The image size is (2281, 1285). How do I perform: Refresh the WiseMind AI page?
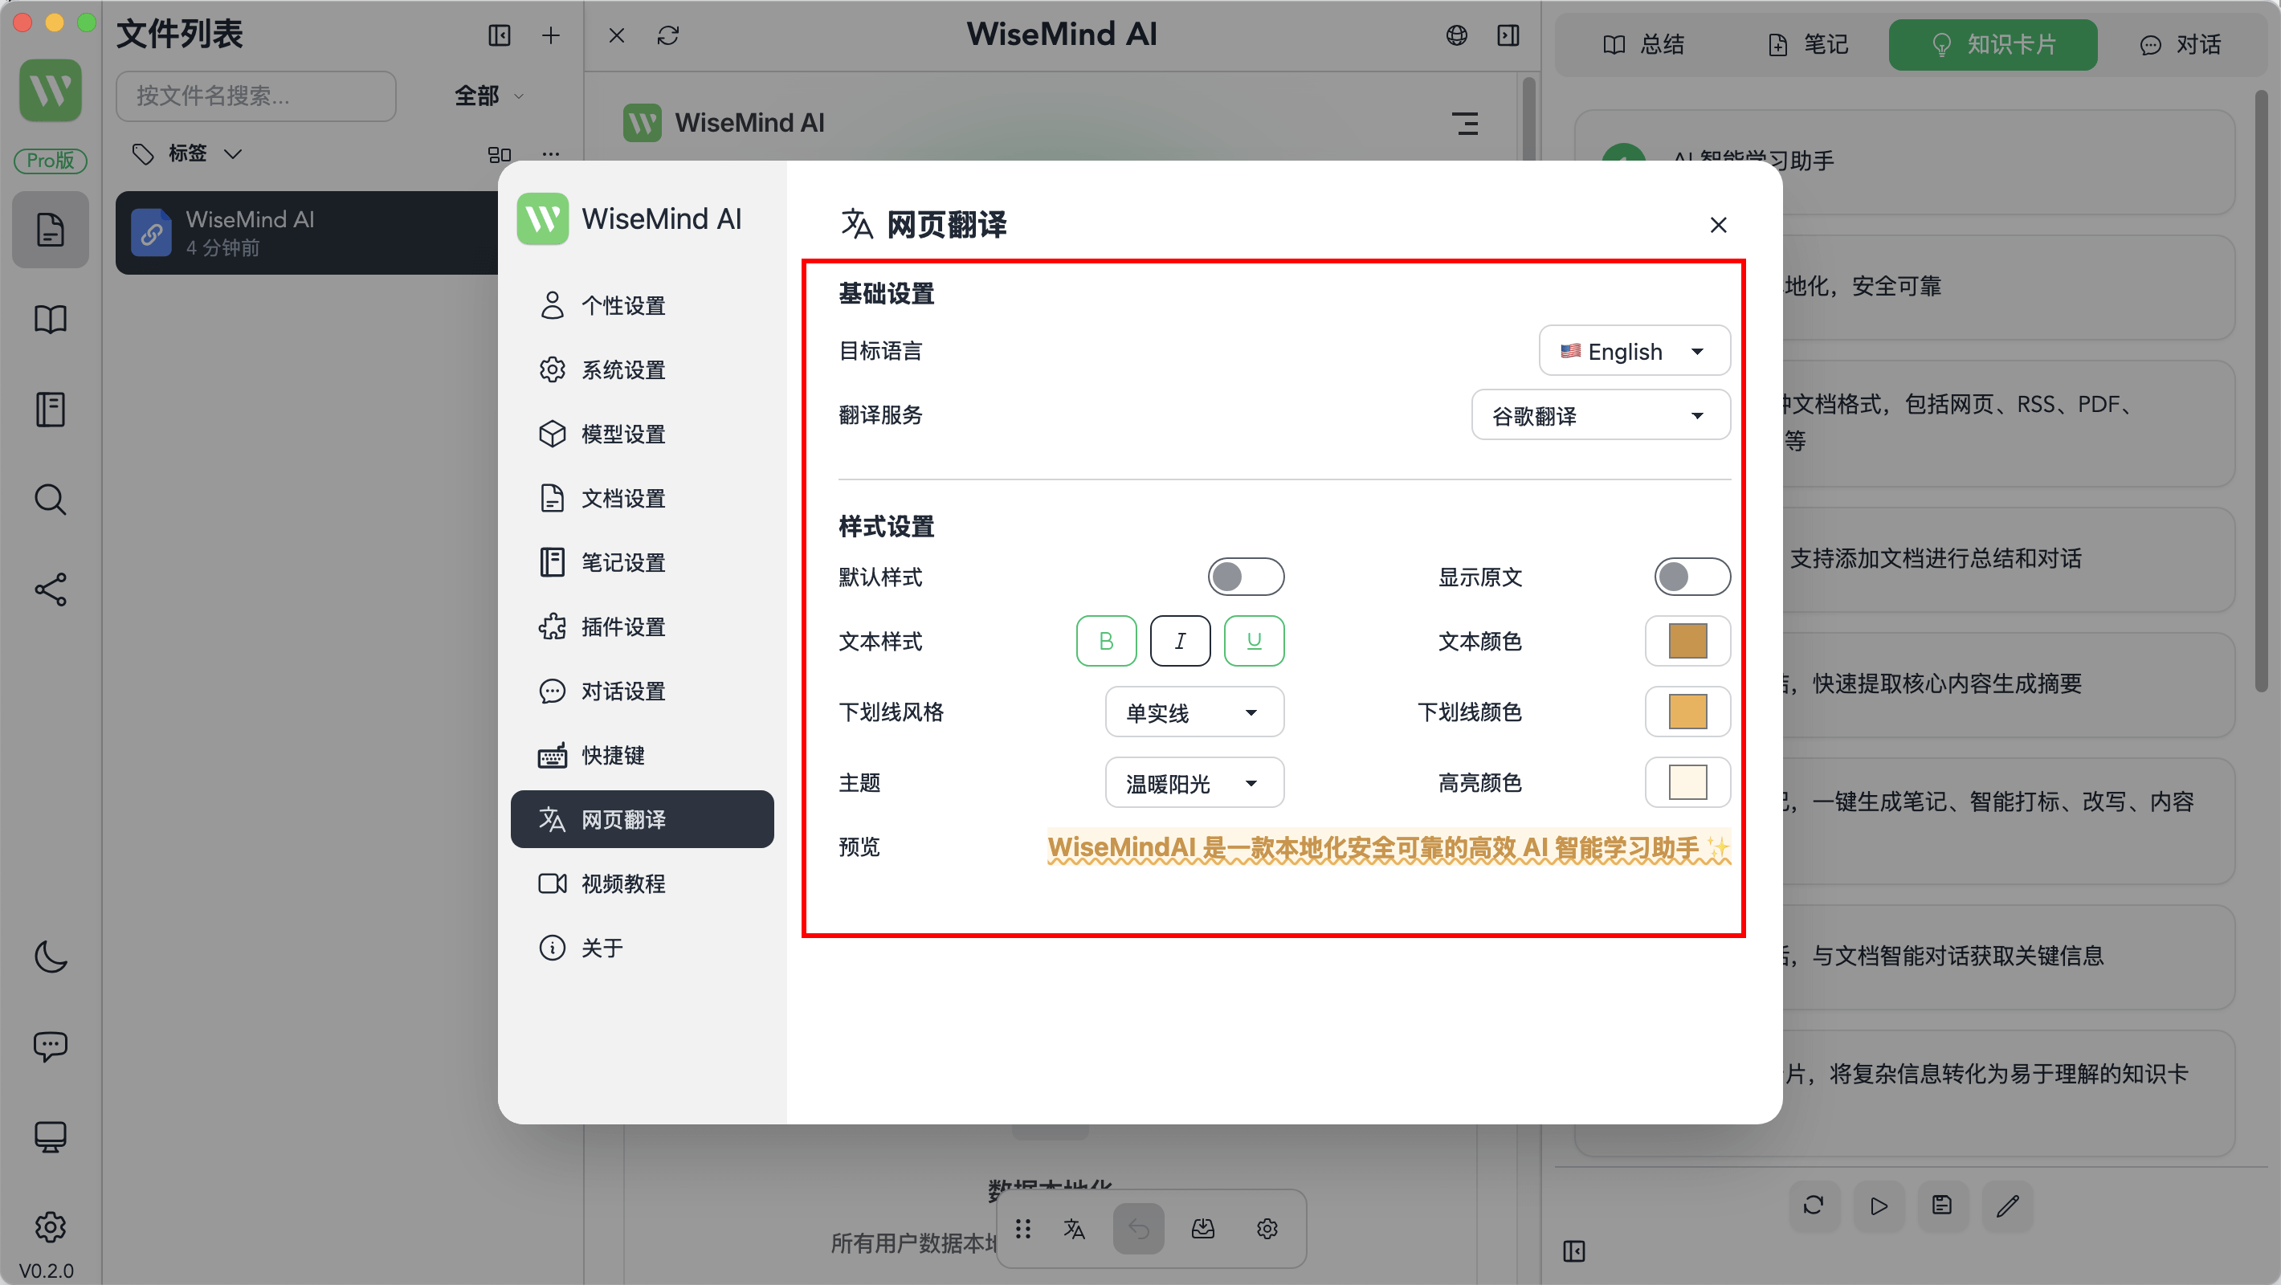click(668, 35)
